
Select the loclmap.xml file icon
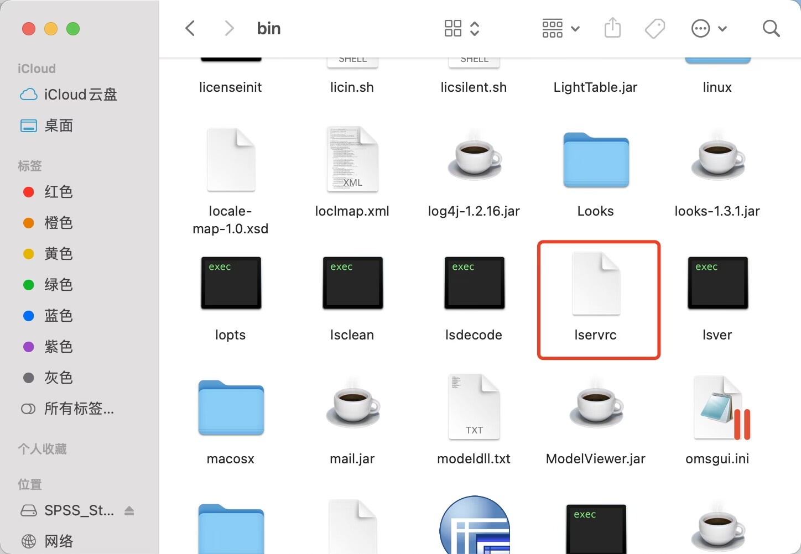pyautogui.click(x=352, y=159)
